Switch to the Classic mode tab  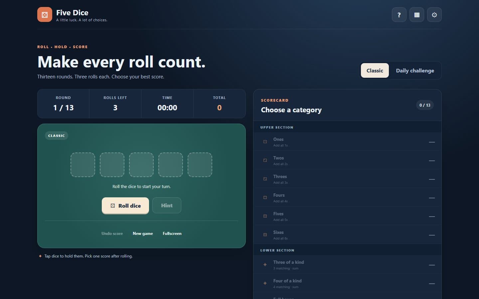tap(375, 70)
